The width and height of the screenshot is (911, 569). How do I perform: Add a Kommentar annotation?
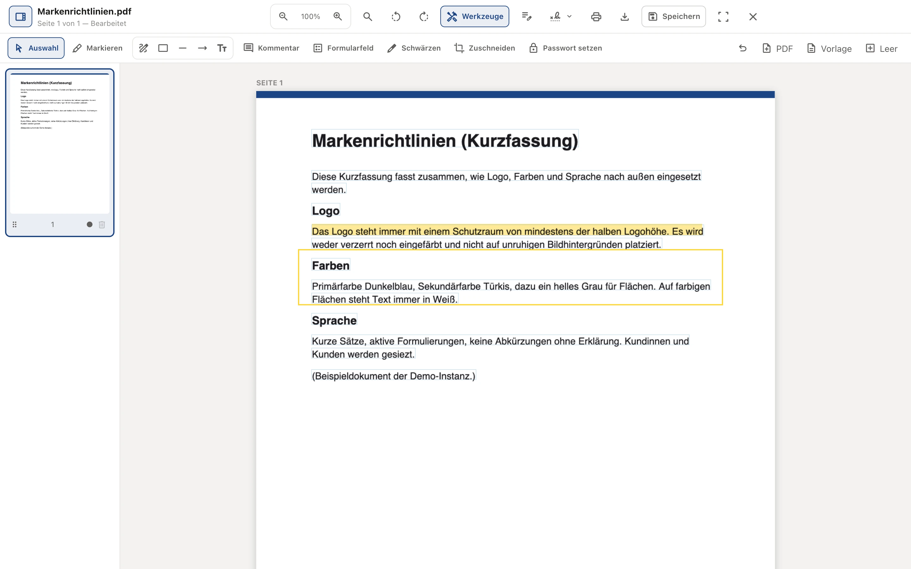tap(271, 48)
